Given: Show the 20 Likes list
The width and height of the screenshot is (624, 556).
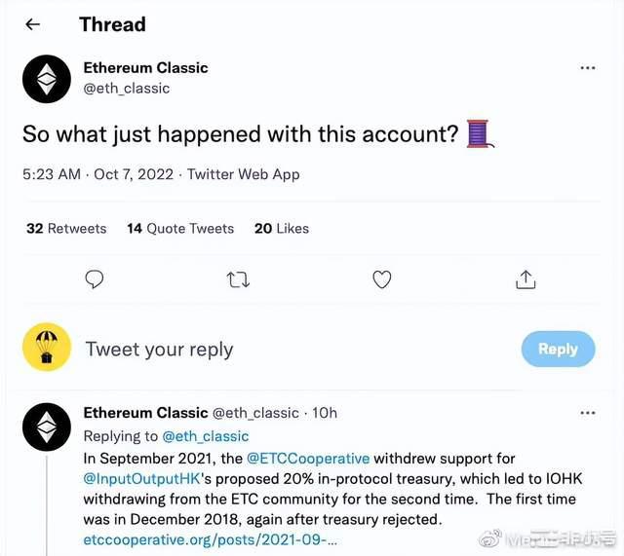Looking at the screenshot, I should click(282, 228).
